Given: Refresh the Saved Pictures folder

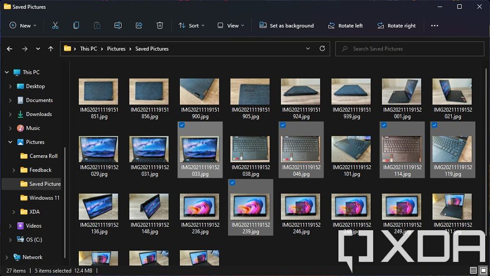Looking at the screenshot, I should (x=322, y=48).
